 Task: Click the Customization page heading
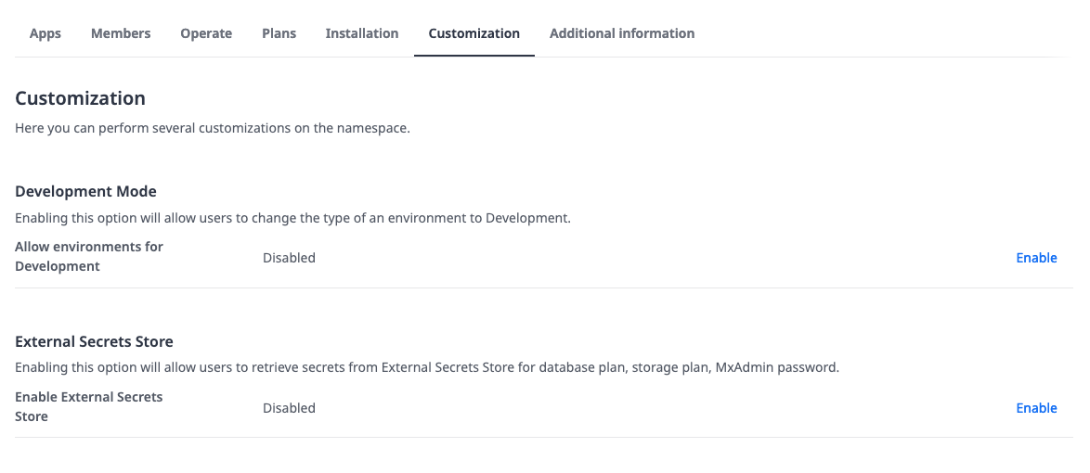coord(80,98)
